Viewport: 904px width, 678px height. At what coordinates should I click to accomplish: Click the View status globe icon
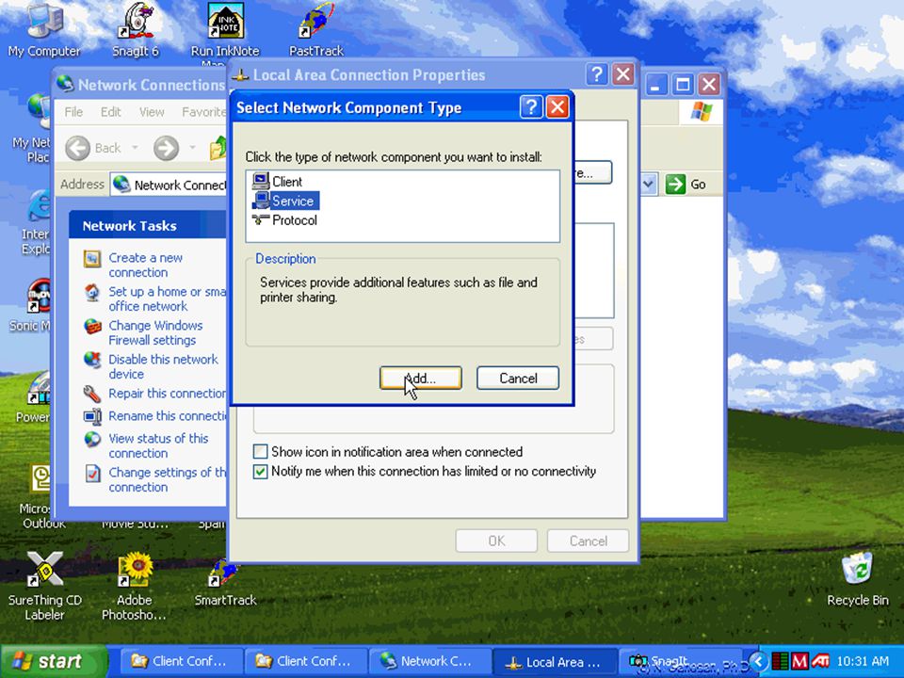click(x=92, y=440)
